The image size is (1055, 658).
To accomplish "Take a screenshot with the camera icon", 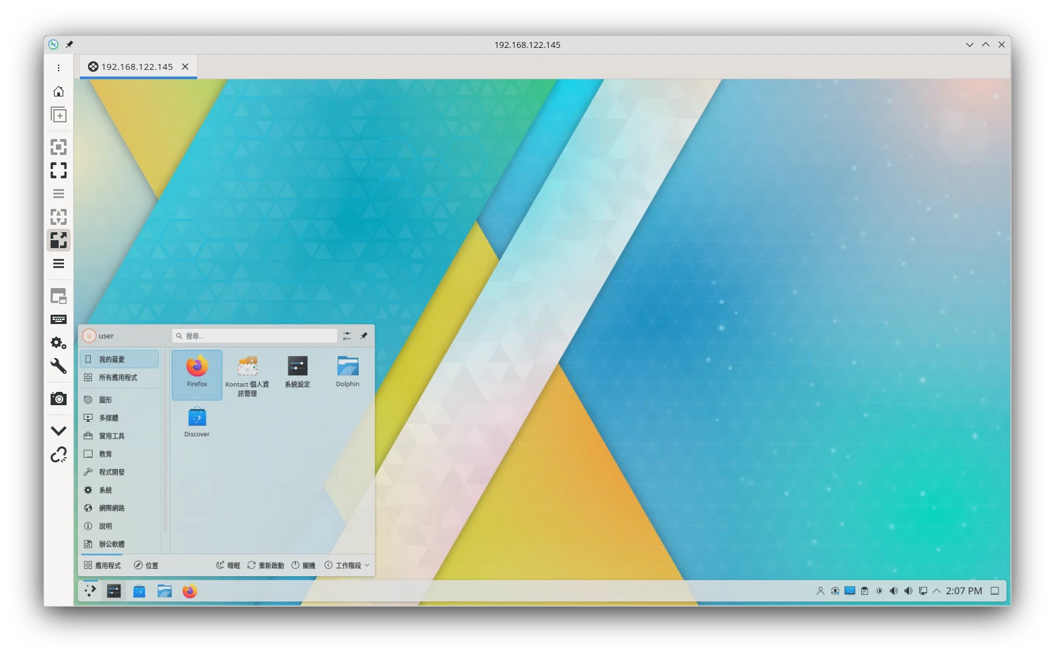I will (x=59, y=399).
